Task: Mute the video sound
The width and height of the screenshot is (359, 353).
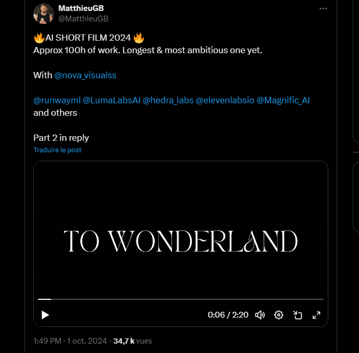Action: [260, 315]
